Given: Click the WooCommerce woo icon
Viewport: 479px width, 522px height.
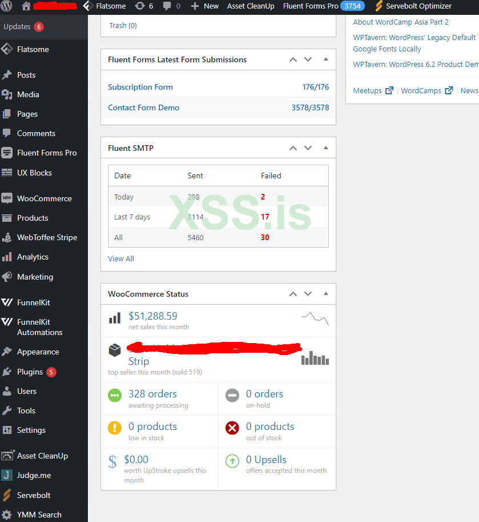Looking at the screenshot, I should pos(7,198).
